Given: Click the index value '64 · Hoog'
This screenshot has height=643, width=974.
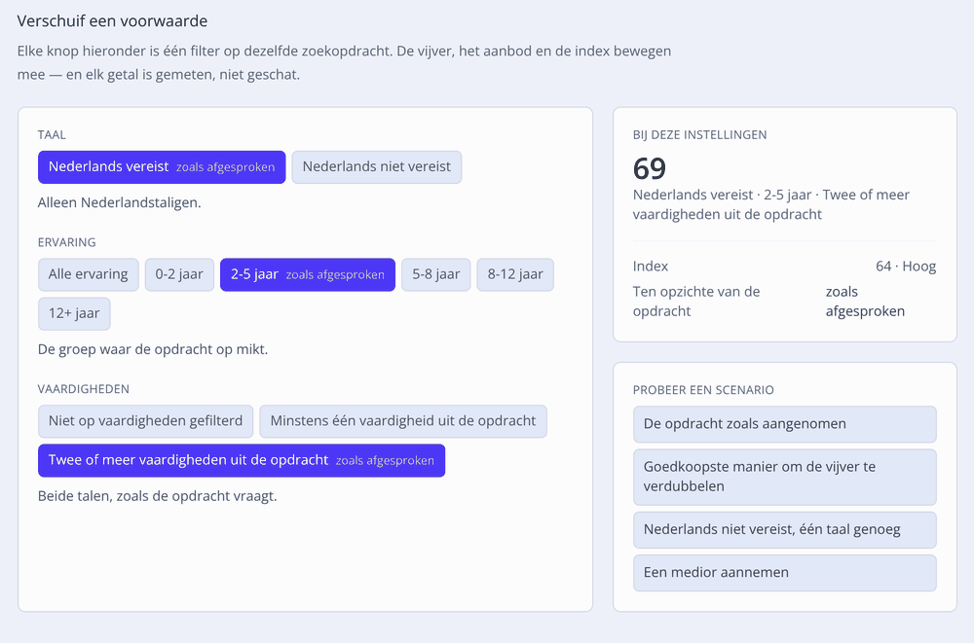Looking at the screenshot, I should pyautogui.click(x=906, y=267).
